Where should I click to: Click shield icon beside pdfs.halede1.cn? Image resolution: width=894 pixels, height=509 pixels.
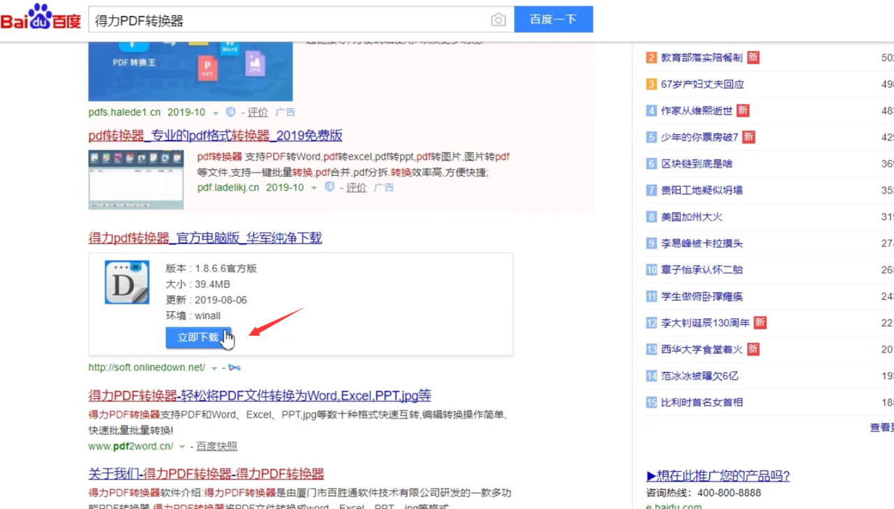tap(230, 112)
